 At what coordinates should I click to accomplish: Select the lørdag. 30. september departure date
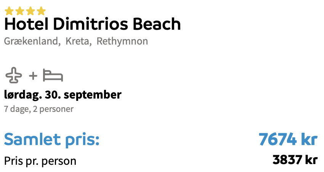63,95
